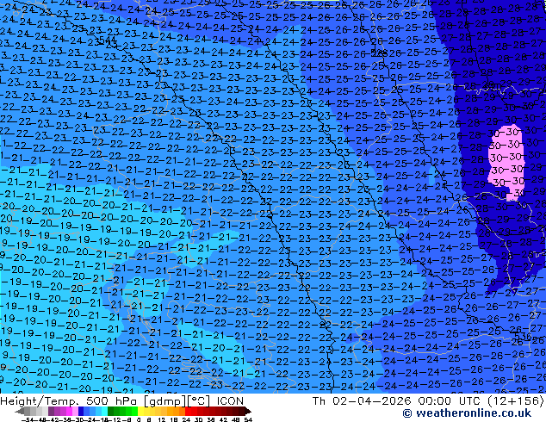546x422 pixels.
Task: Click the '0' label under the legend
Action: [x=139, y=420]
